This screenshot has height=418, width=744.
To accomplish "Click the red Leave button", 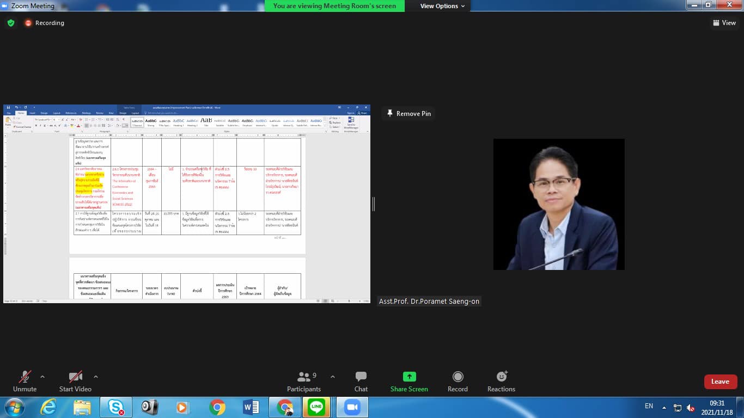I will (720, 382).
